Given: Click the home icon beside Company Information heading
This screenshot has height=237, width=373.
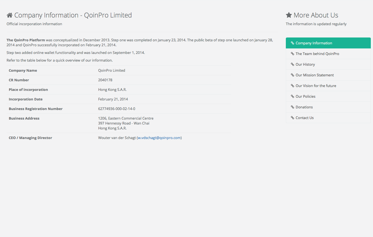Looking at the screenshot, I should click(x=10, y=15).
